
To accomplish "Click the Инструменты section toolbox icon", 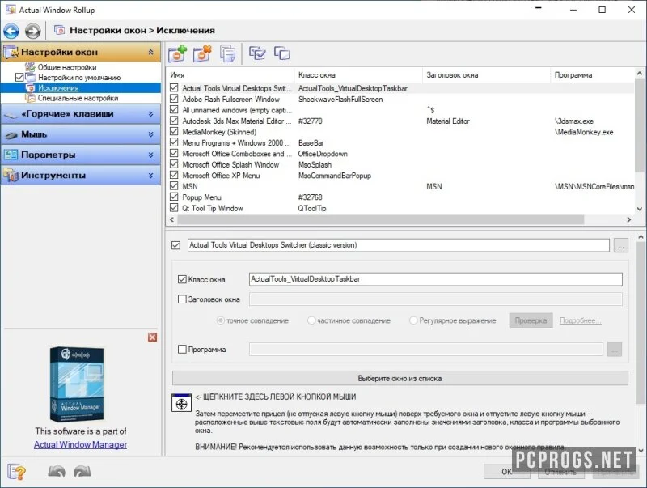I will (11, 176).
